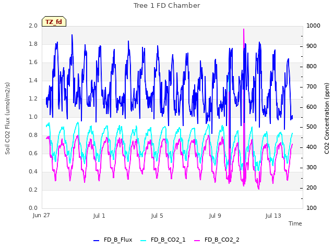
Task: Click the 300 ppm right axis label
Action: (x=312, y=168)
